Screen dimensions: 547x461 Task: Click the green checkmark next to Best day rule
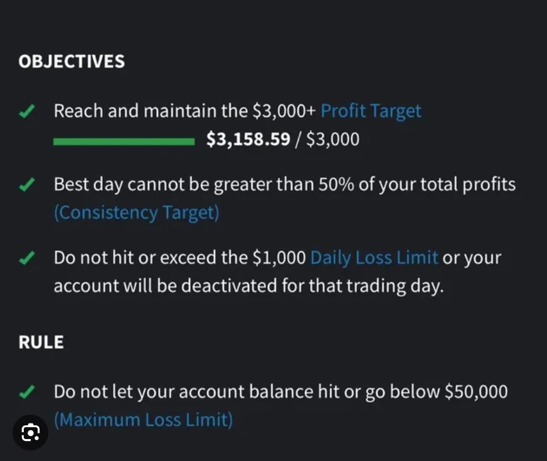[x=27, y=184]
